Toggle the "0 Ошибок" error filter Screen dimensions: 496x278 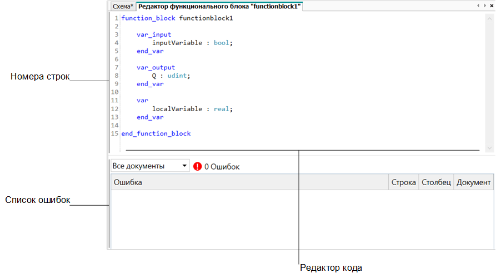point(222,166)
